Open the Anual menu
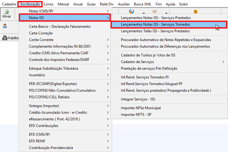This screenshot has width=228, height=152. click(78, 4)
